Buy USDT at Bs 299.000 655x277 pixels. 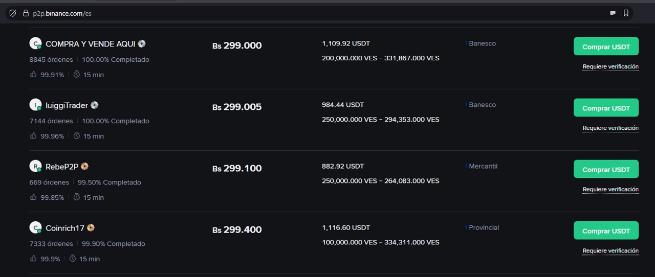[606, 47]
